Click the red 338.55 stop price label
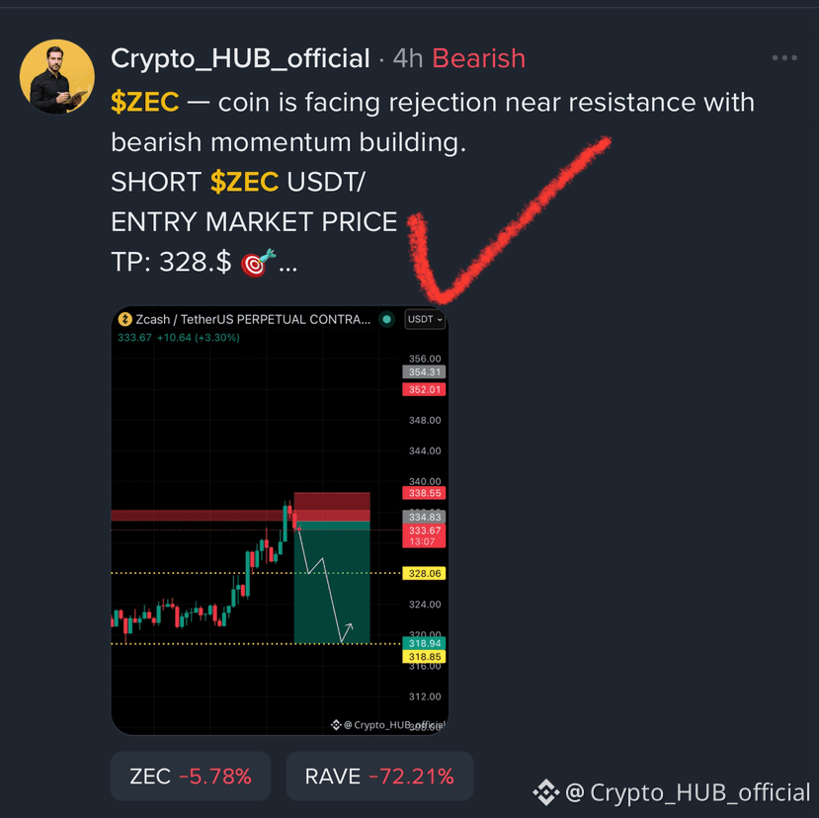This screenshot has height=818, width=819. click(x=424, y=493)
